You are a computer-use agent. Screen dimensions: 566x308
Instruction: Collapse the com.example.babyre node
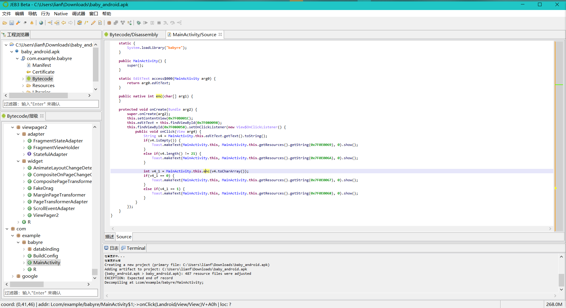click(x=17, y=59)
